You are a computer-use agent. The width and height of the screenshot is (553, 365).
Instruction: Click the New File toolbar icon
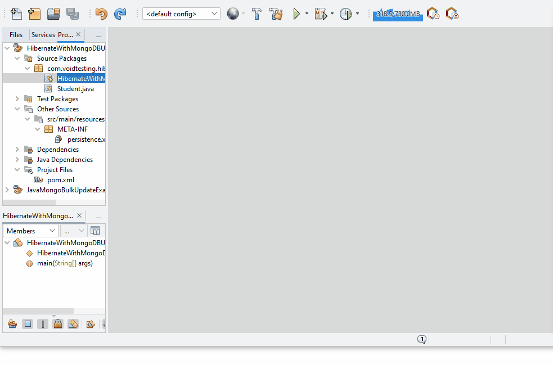[16, 14]
